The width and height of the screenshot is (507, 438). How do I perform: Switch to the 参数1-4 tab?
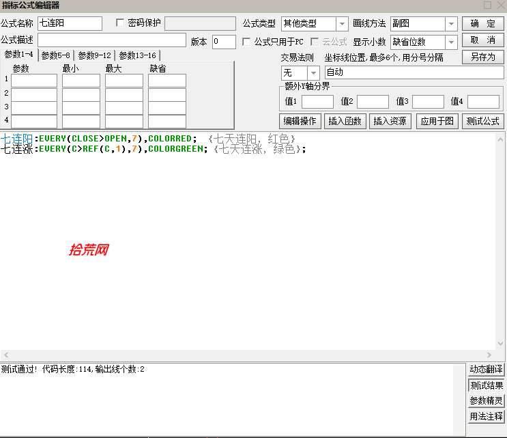[x=18, y=55]
